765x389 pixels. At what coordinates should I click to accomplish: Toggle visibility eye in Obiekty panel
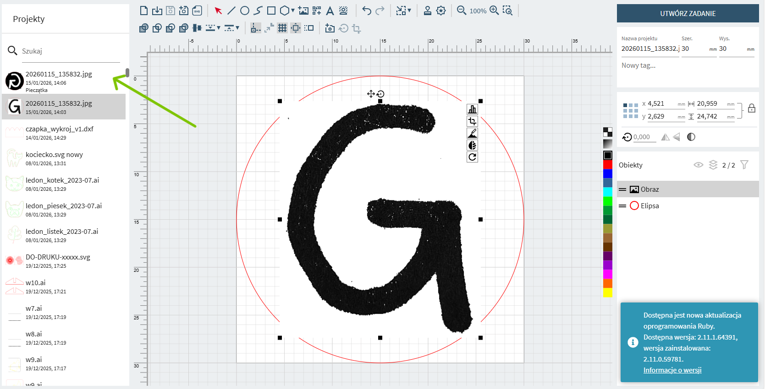[x=698, y=165]
